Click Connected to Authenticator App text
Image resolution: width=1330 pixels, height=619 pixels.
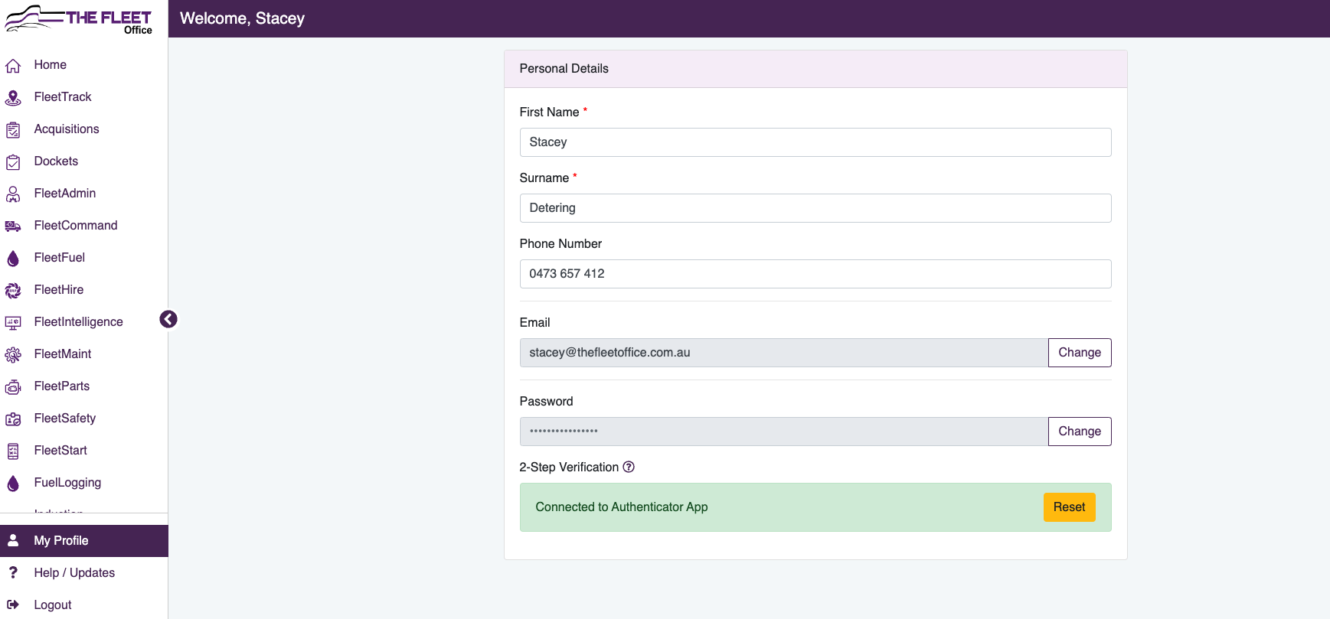point(622,507)
